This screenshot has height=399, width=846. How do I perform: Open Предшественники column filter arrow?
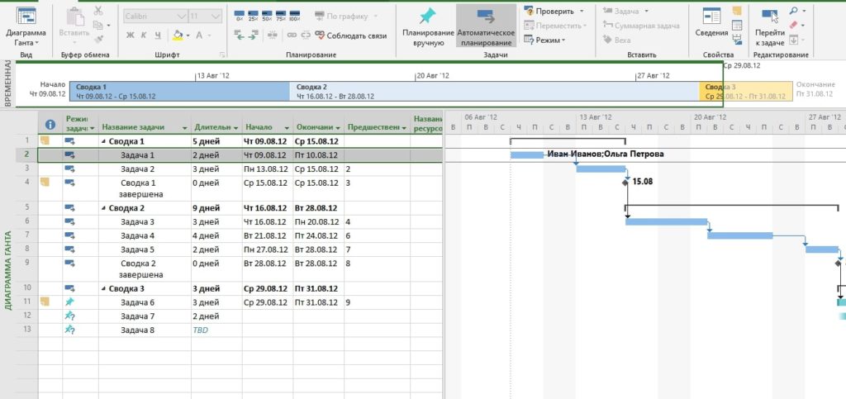click(x=404, y=128)
